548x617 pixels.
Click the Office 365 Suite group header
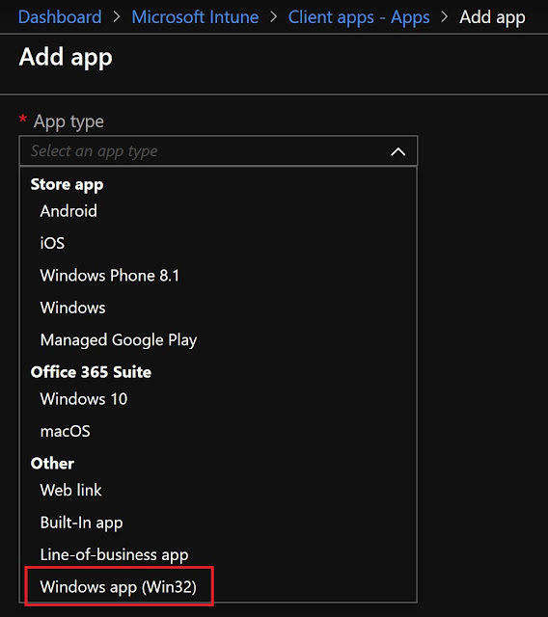91,372
